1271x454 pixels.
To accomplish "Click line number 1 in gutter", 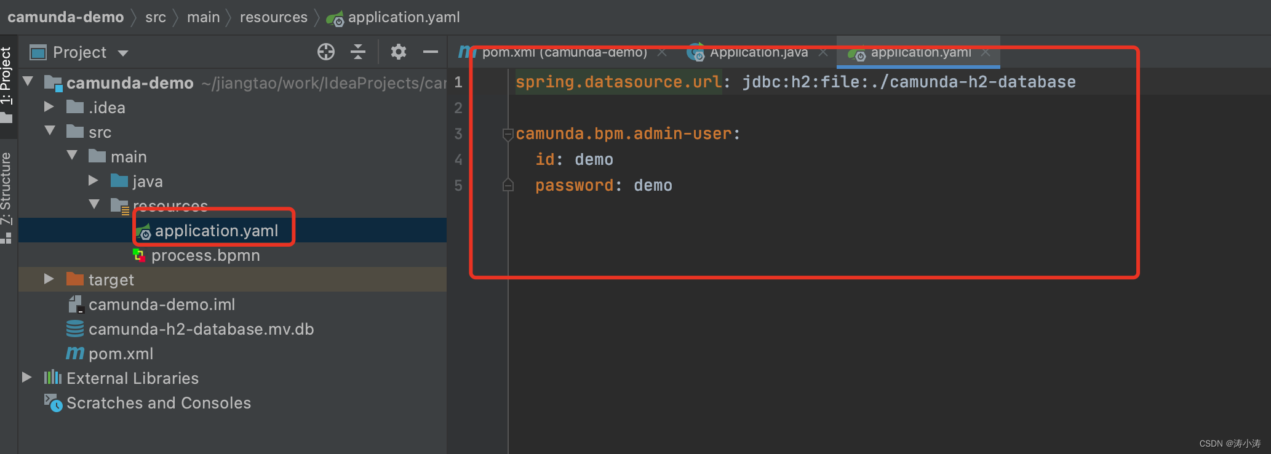I will point(458,82).
